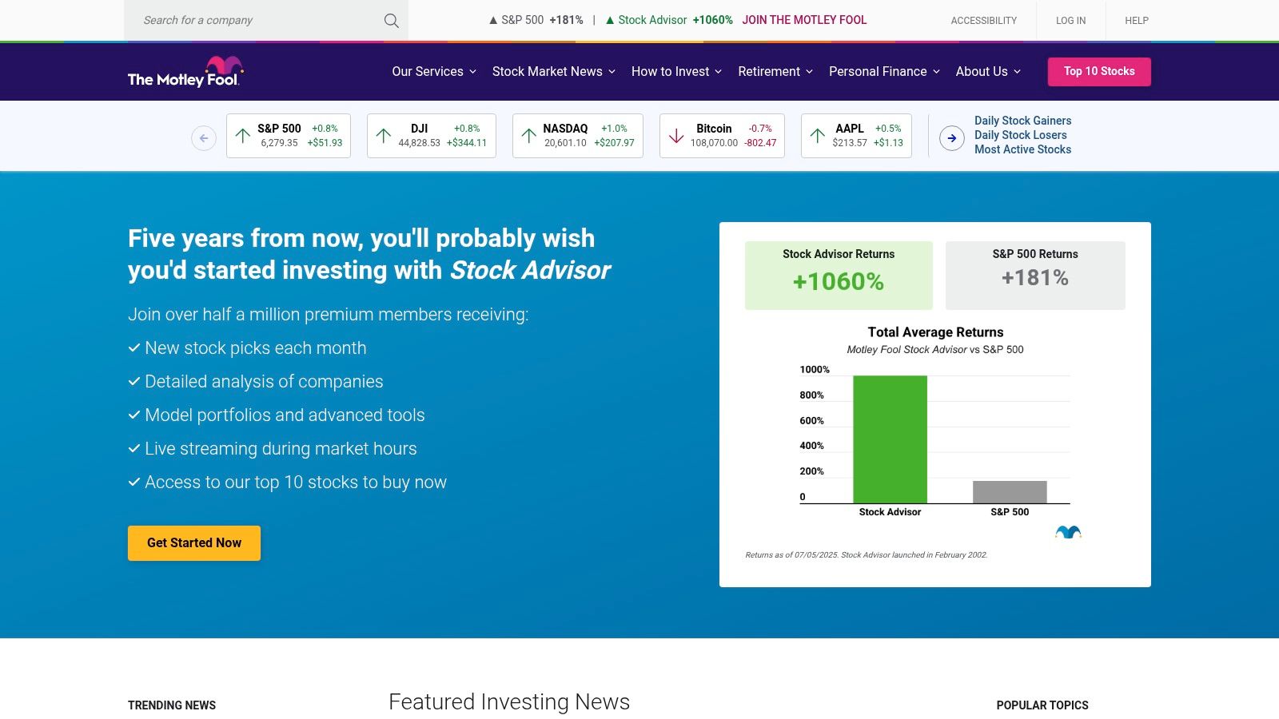Click the Log In link
Viewport: 1279px width, 719px height.
pyautogui.click(x=1070, y=21)
